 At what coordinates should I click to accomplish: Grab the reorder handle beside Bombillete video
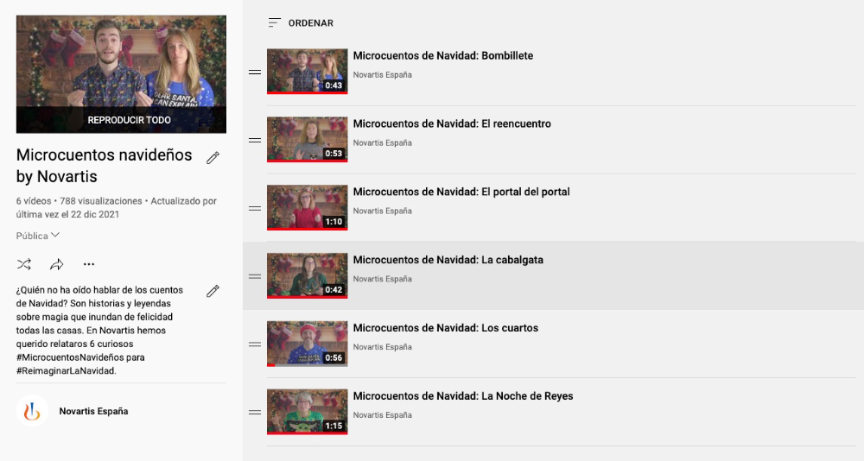tap(255, 73)
